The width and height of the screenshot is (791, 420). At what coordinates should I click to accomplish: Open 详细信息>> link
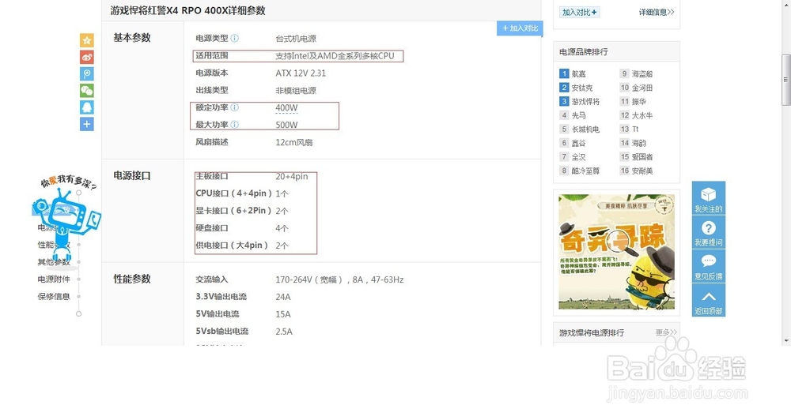click(x=657, y=12)
